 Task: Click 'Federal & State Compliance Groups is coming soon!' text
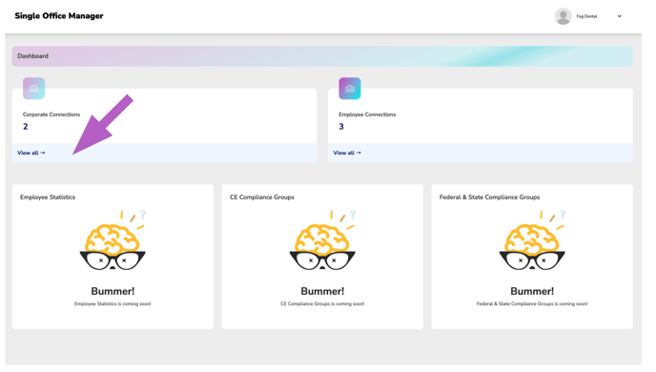[532, 303]
